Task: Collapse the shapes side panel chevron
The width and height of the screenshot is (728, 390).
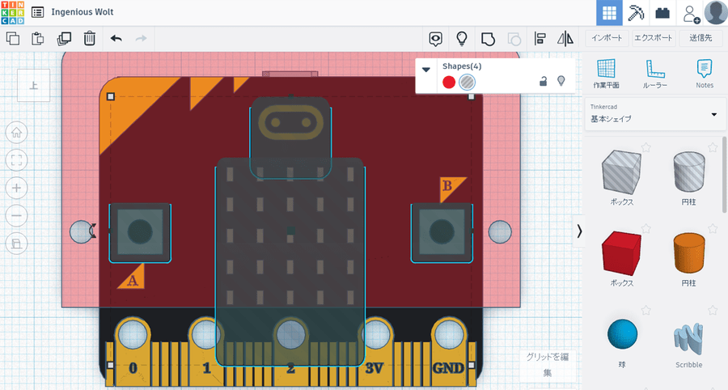Action: pos(579,231)
